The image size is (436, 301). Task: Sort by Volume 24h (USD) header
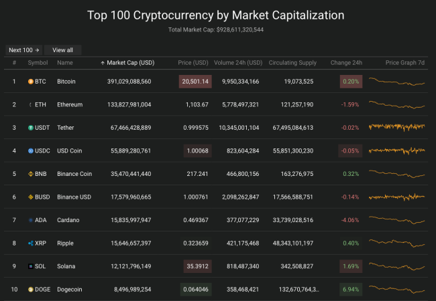tap(238, 63)
